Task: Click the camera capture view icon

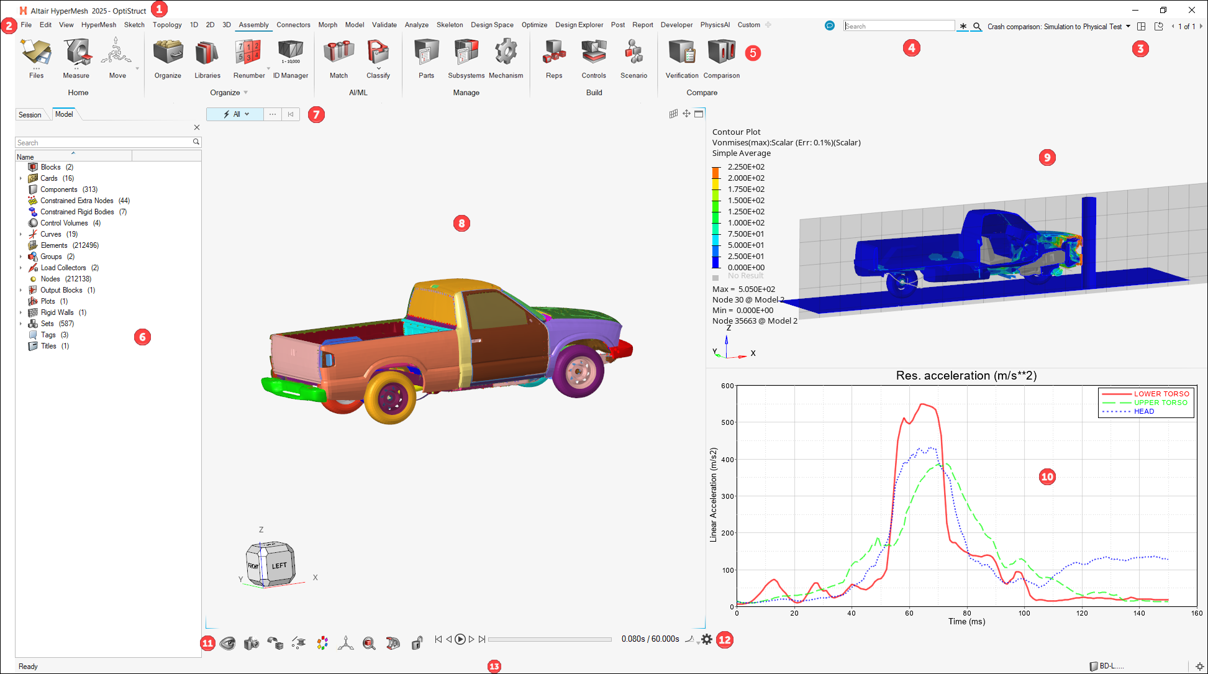Action: (x=251, y=644)
